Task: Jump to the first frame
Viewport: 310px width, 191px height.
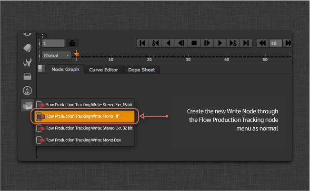Action: pyautogui.click(x=142, y=43)
